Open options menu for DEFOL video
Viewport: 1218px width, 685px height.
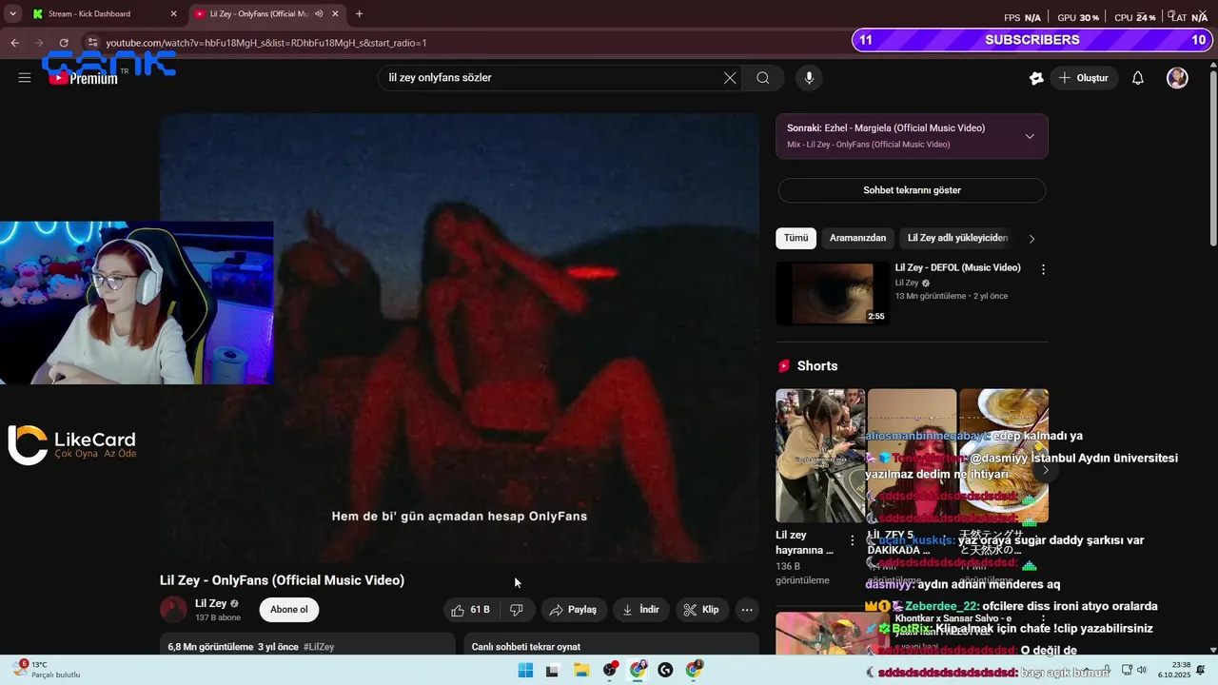1043,269
